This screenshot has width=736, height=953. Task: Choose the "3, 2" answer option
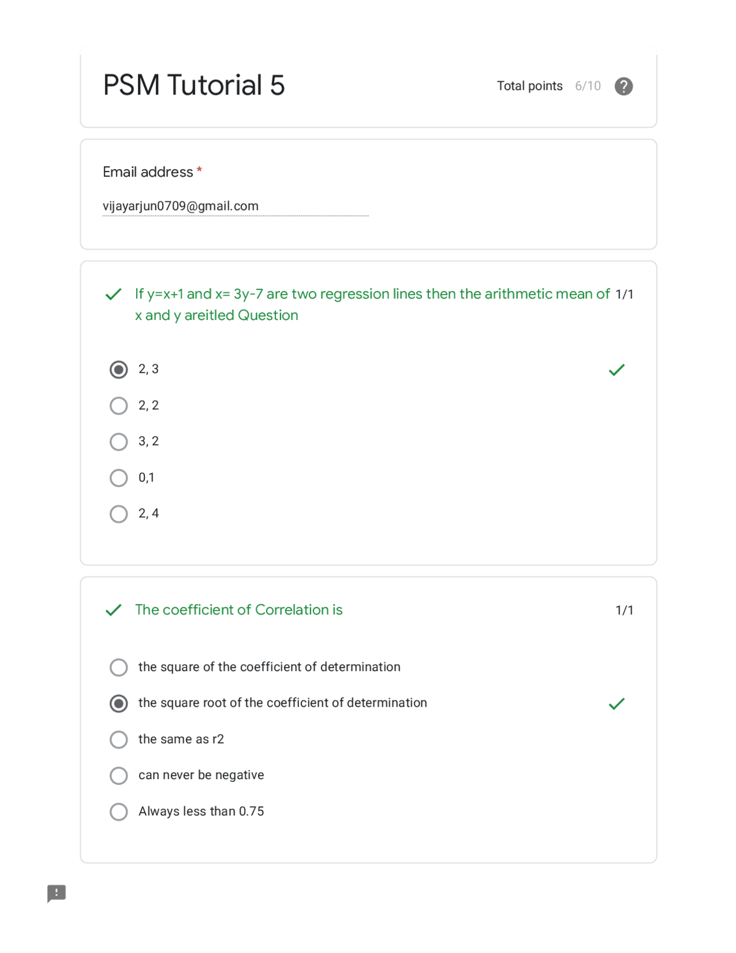pos(118,441)
